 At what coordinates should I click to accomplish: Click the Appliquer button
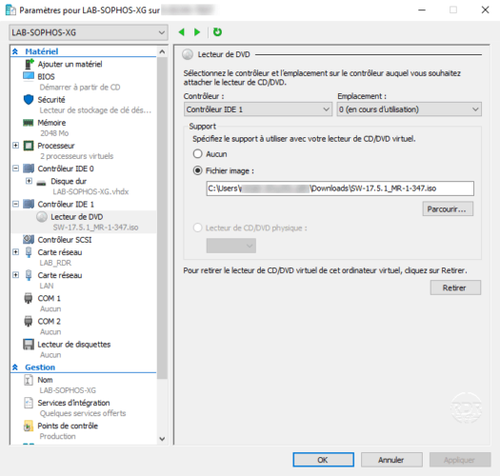(x=460, y=460)
